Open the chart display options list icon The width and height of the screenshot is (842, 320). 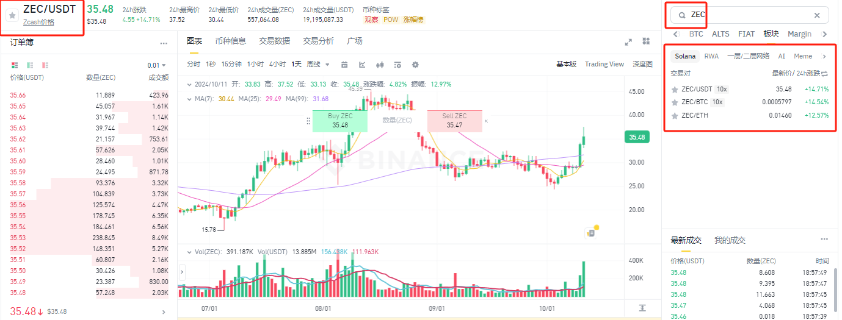tap(397, 65)
